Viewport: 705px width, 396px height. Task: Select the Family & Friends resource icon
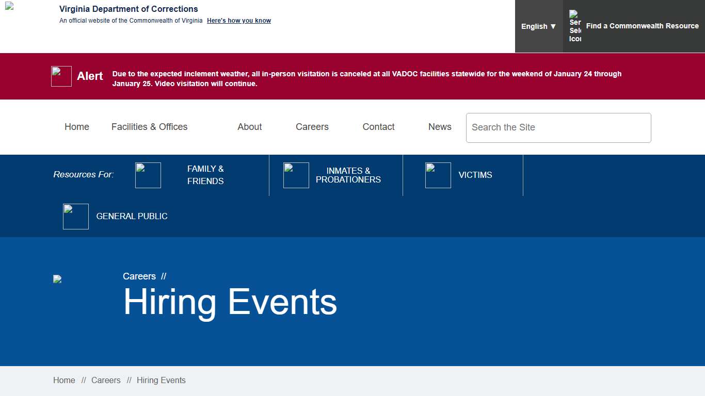pyautogui.click(x=148, y=175)
